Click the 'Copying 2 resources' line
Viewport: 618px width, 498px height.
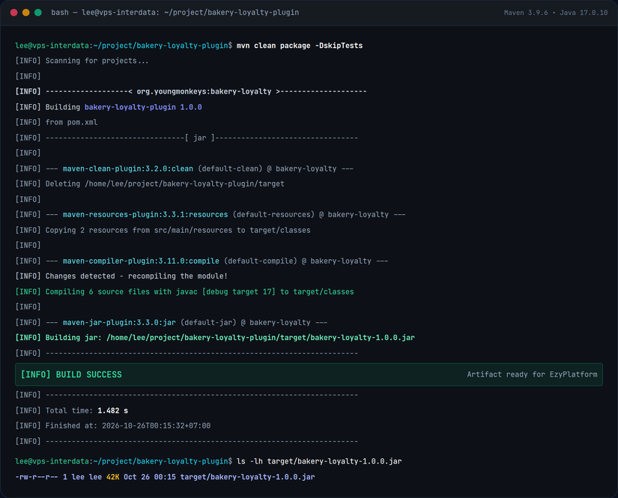tap(163, 230)
